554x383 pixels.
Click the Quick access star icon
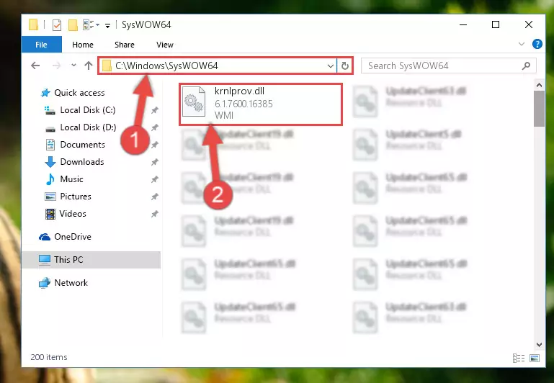pos(45,93)
